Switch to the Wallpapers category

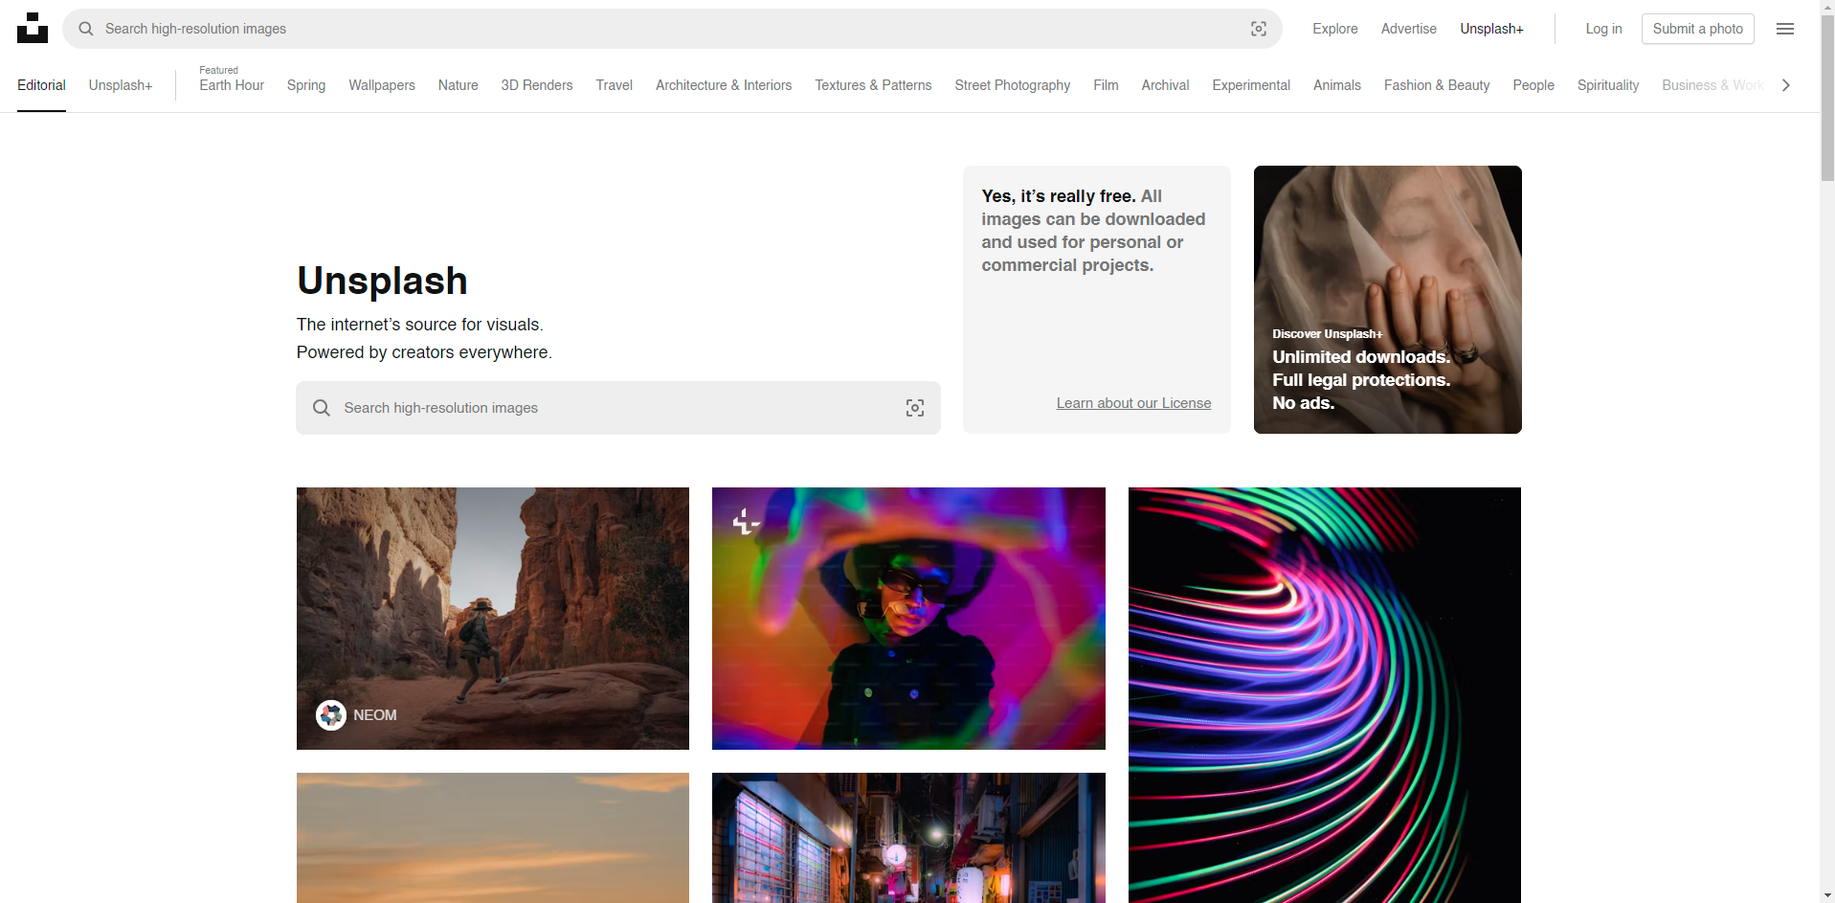point(381,85)
